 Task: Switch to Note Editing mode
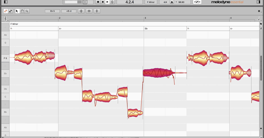[x=6, y=11]
